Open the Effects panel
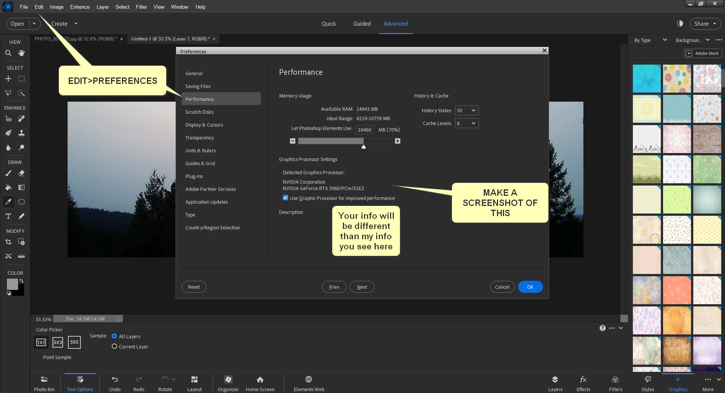The height and width of the screenshot is (393, 725). click(x=583, y=383)
